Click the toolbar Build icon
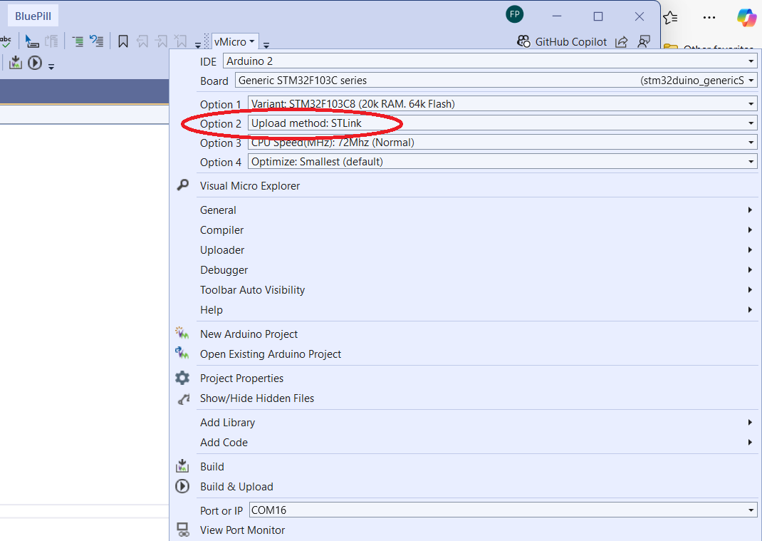 pos(16,62)
